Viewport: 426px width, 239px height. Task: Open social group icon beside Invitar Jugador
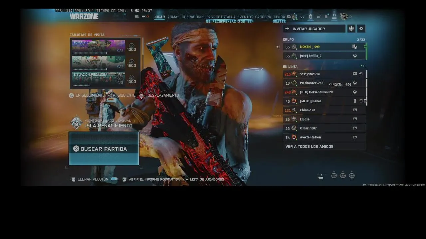click(351, 29)
